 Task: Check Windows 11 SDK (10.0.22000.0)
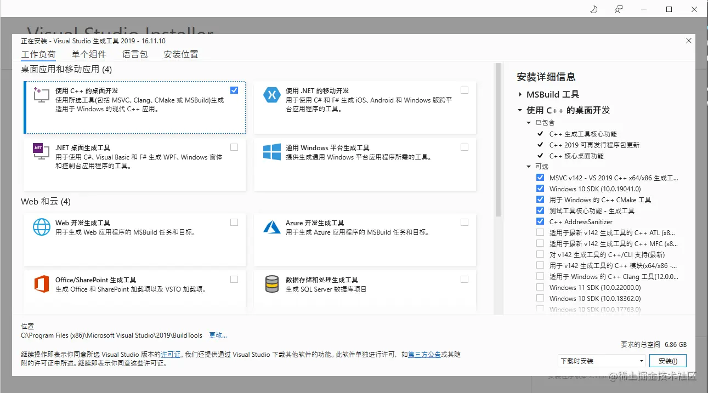[x=540, y=287]
